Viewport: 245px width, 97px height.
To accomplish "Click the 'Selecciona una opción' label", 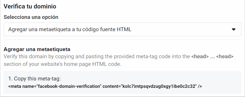I will [31, 17].
